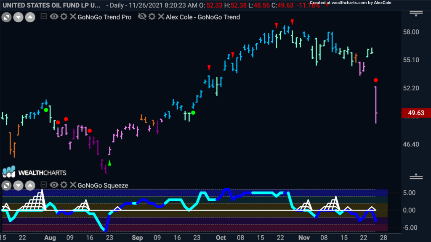Click the red 49.63 current price tag
This screenshot has height=242, width=431.
pyautogui.click(x=416, y=113)
